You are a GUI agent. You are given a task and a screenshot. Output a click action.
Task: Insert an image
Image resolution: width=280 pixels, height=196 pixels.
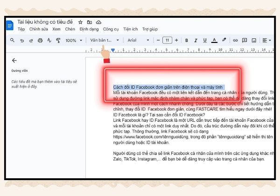[x=254, y=40]
